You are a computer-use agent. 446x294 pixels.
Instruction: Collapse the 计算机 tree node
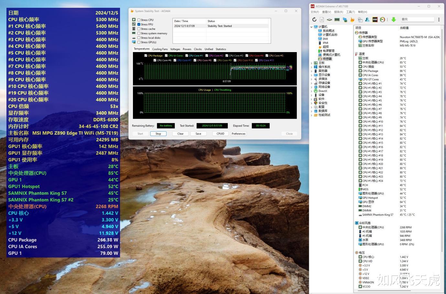(x=311, y=27)
